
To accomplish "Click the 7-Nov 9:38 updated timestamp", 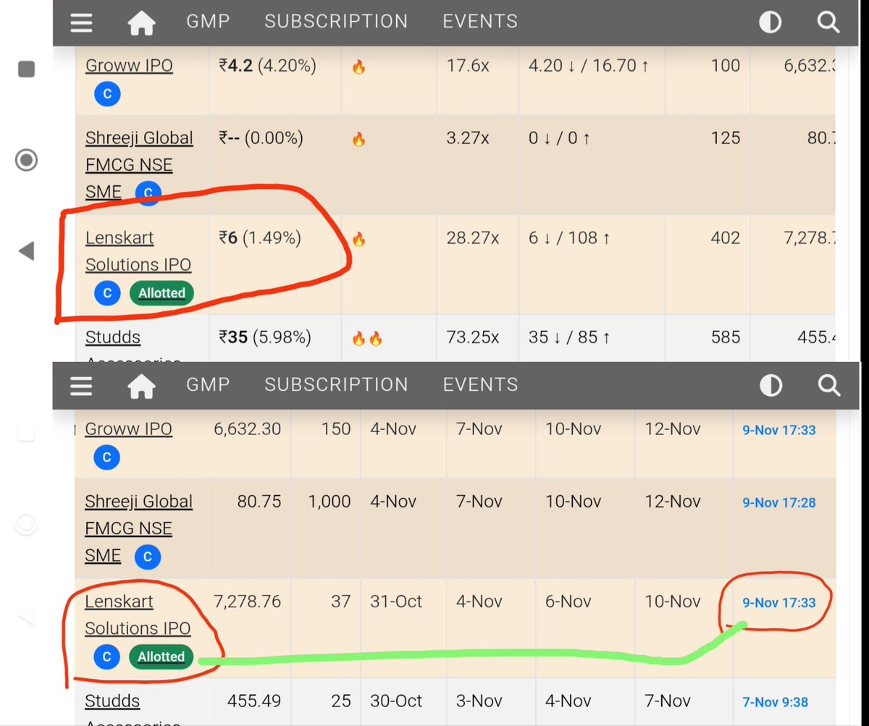I will click(x=775, y=702).
